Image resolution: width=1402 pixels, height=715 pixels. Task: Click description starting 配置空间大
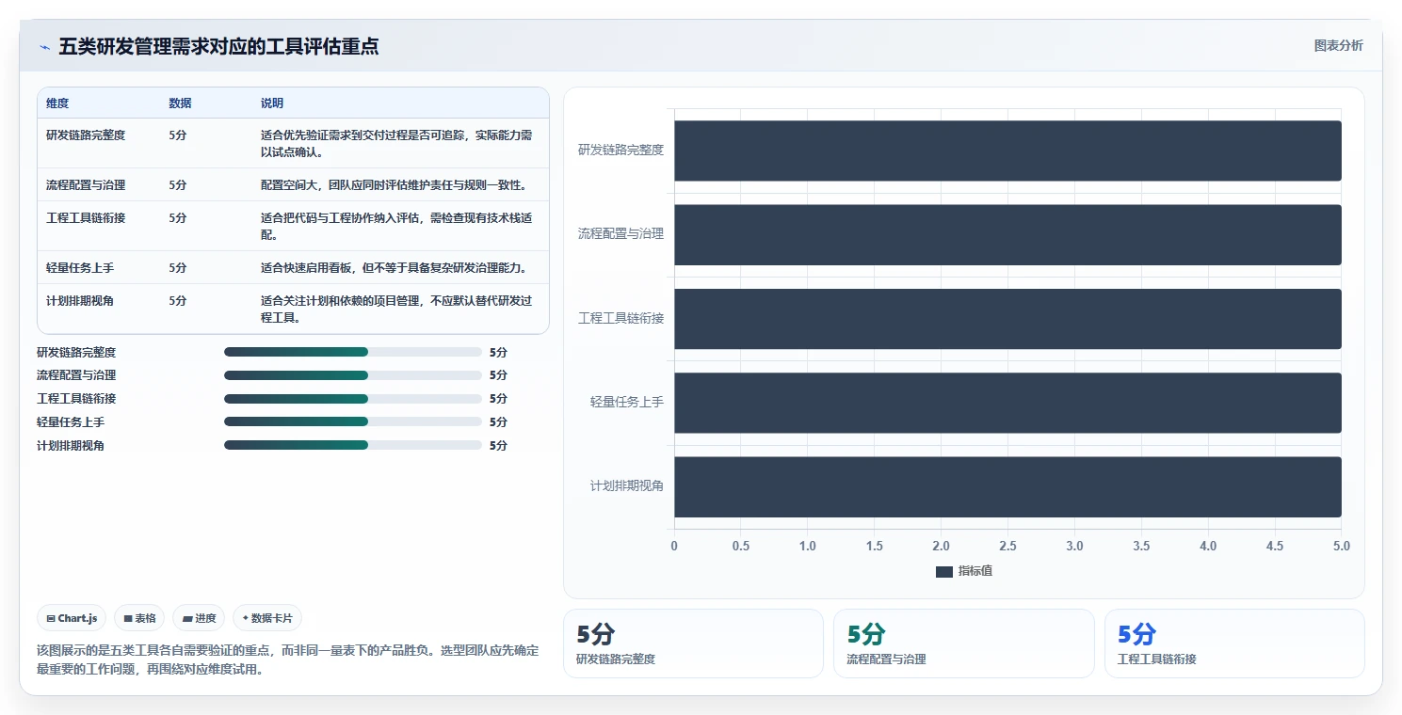point(394,185)
